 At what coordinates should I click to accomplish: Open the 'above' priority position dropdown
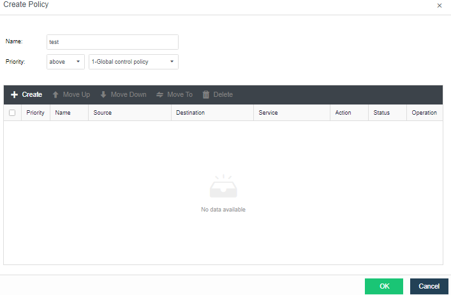point(66,62)
